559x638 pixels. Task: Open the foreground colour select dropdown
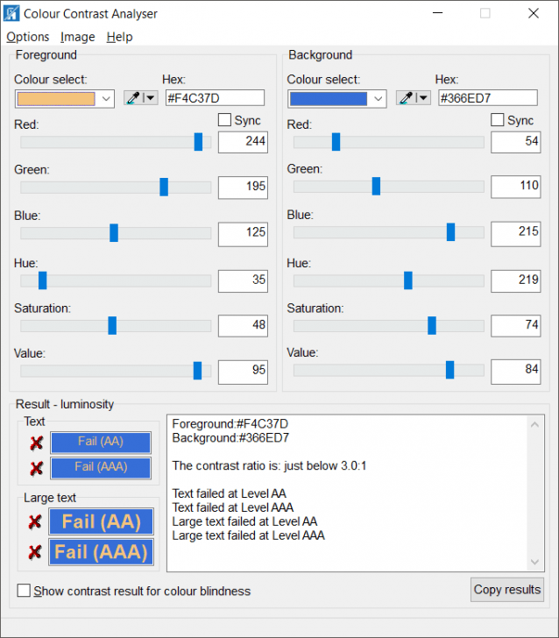pyautogui.click(x=106, y=98)
